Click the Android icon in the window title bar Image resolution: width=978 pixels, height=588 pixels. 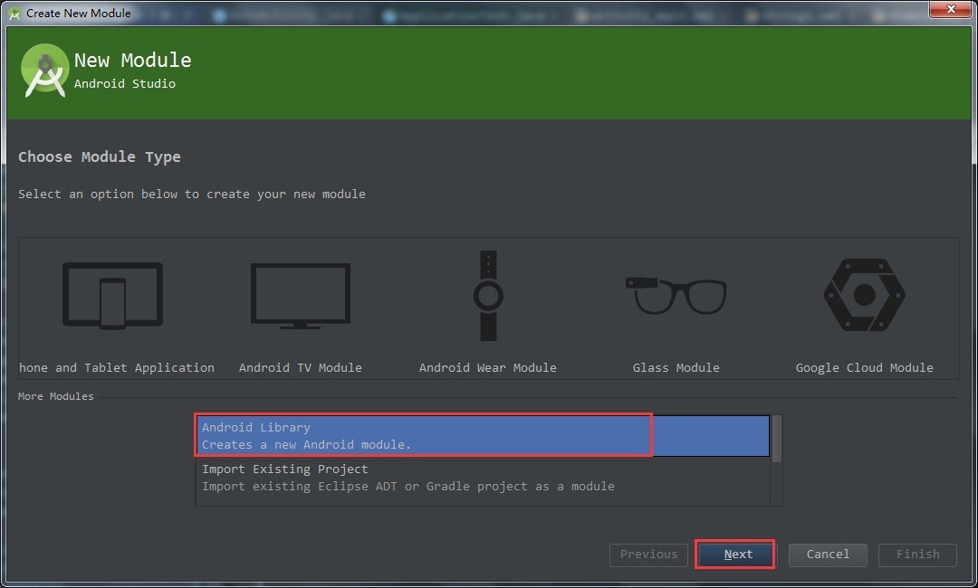click(14, 13)
